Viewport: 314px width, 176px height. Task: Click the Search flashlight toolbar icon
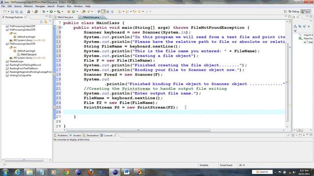coord(89,12)
